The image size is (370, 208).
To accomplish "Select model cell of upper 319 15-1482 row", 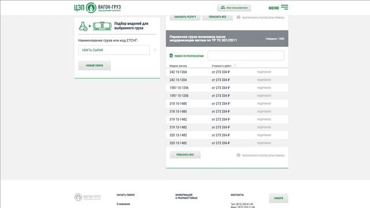I will (178, 120).
